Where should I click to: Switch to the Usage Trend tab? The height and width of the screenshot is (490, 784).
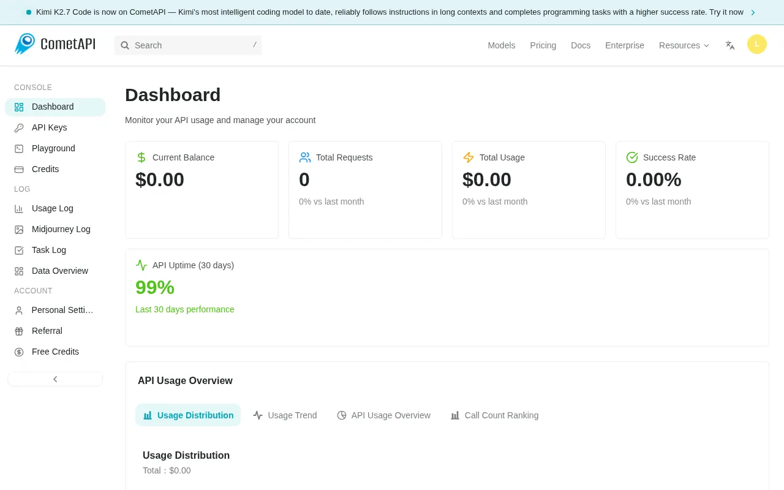[285, 415]
